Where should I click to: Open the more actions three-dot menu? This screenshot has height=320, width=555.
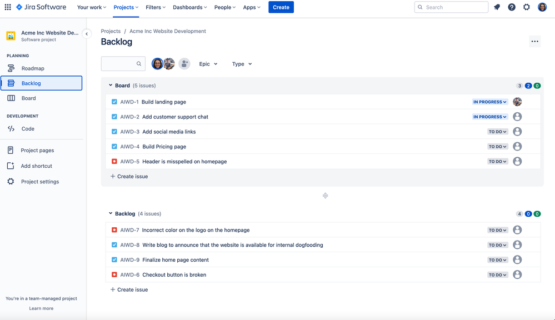pos(535,42)
